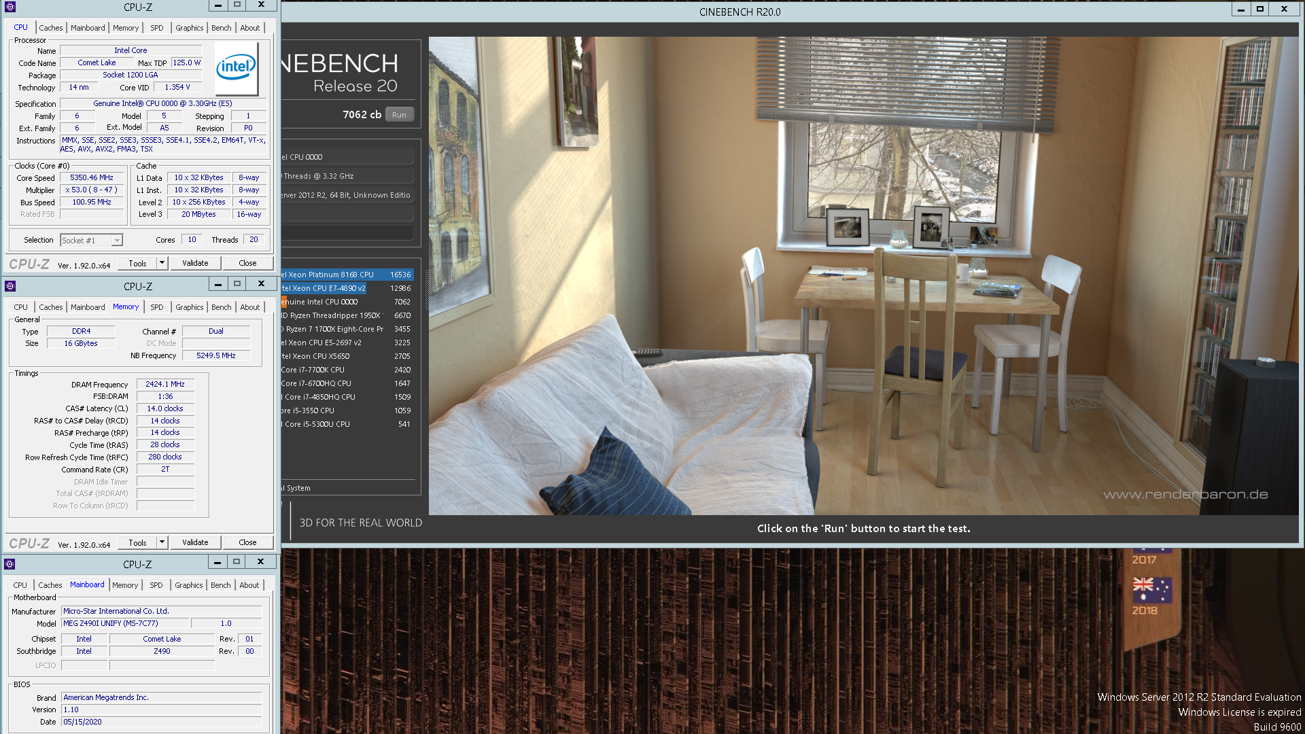Click Validate in Memory CPU-Z window

(x=195, y=542)
